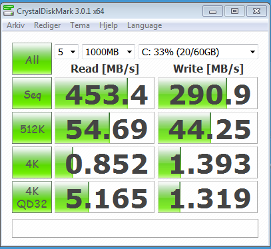
Task: Open the test count dropdown showing 5
Action: [x=67, y=52]
